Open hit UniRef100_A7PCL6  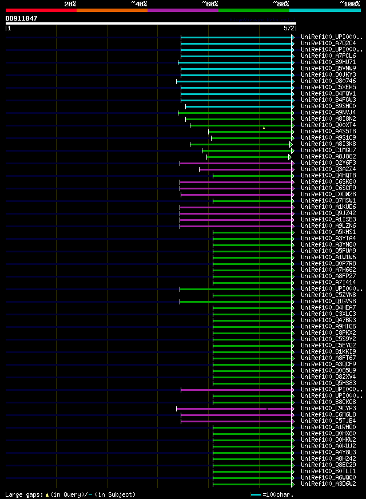tap(328, 56)
